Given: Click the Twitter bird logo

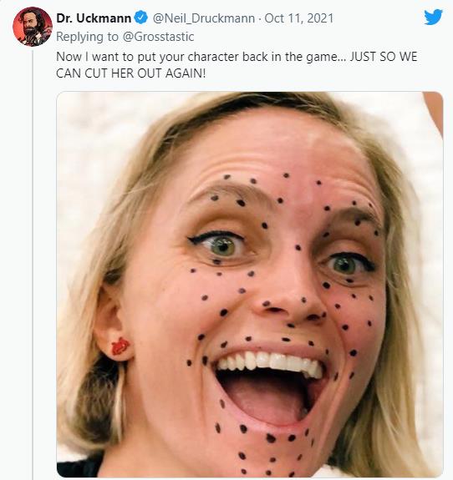Looking at the screenshot, I should pos(433,18).
